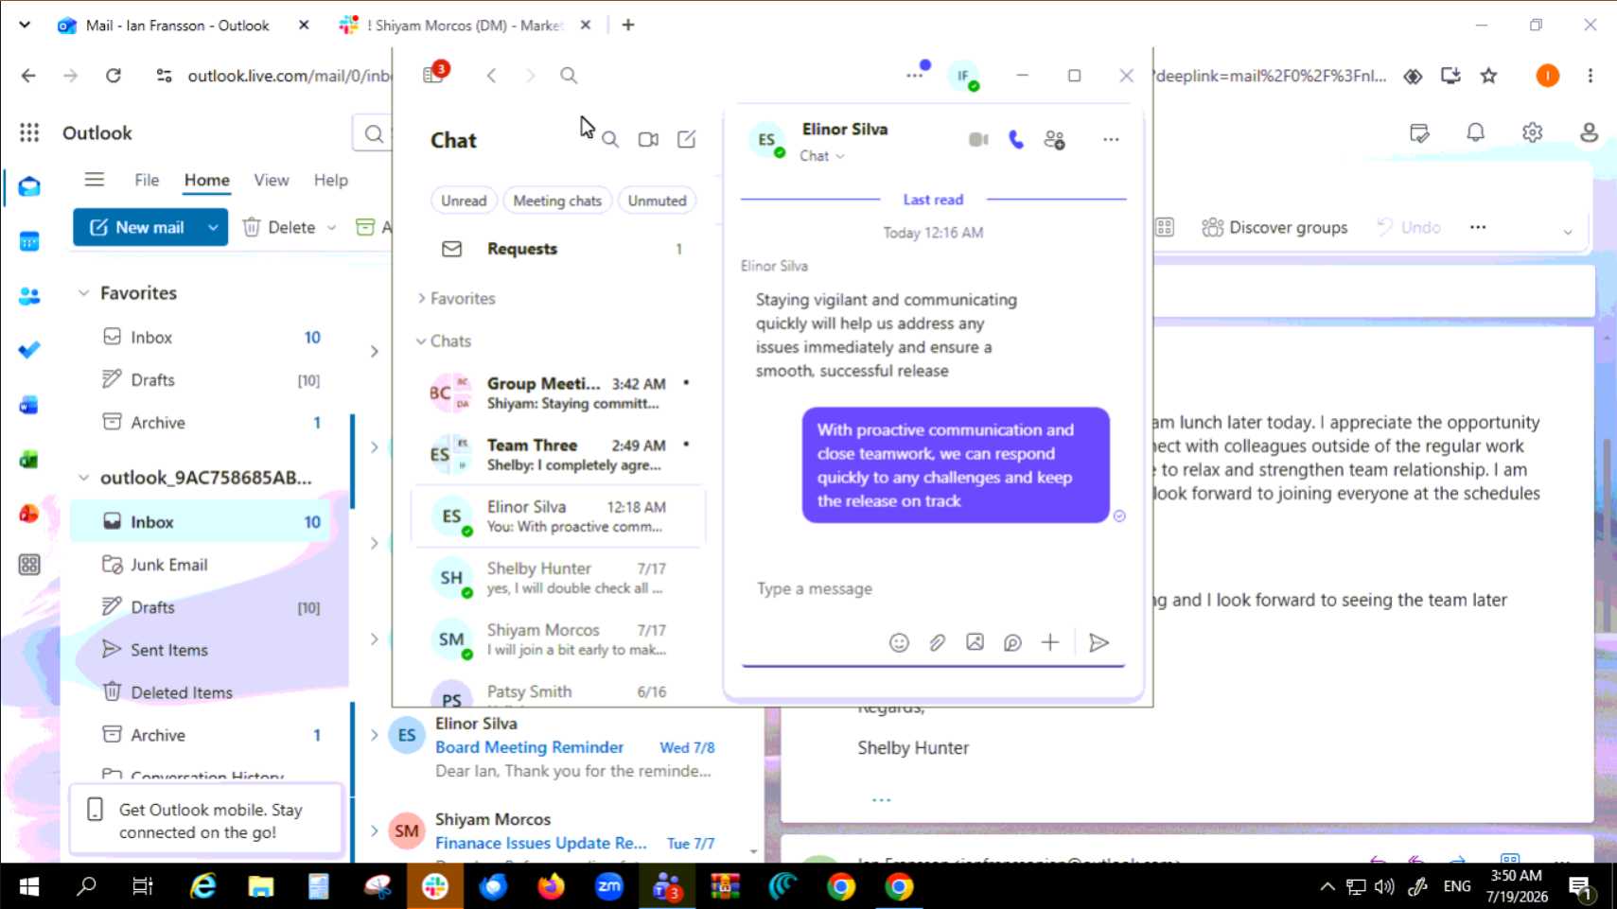Filter chats by Unread
1617x909 pixels.
point(464,201)
